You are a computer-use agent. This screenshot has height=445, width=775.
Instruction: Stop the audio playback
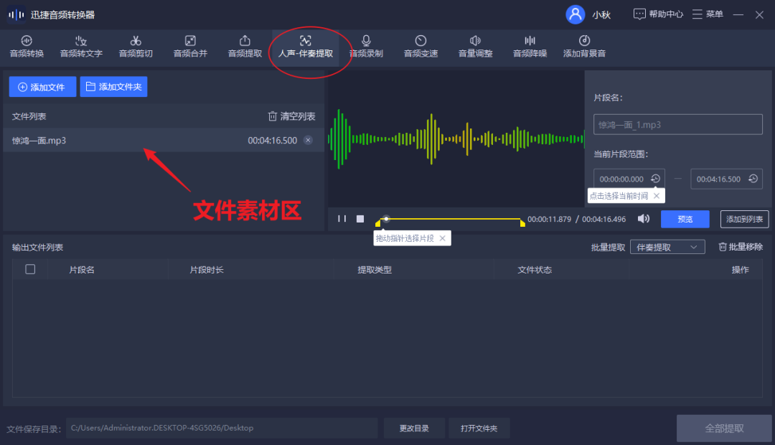point(360,218)
